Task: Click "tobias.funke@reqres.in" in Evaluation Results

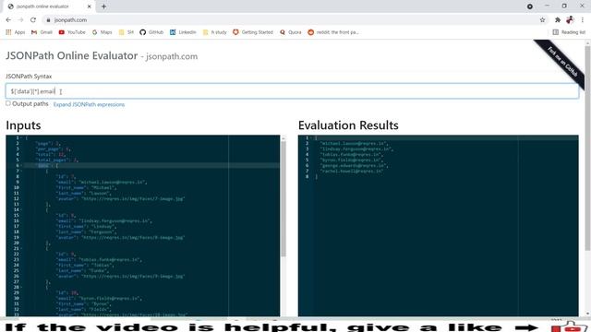Action: 351,155
